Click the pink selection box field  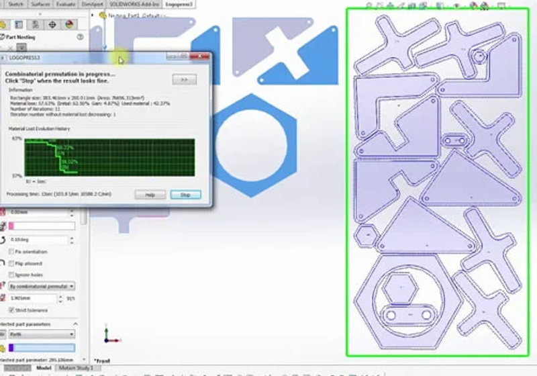point(42,226)
